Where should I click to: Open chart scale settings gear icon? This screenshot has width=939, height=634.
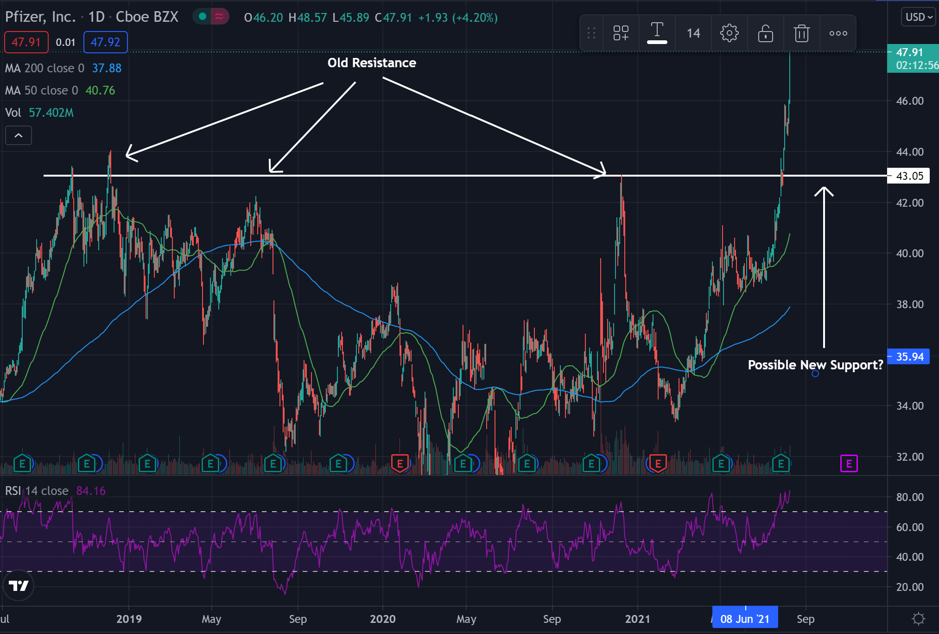918,619
